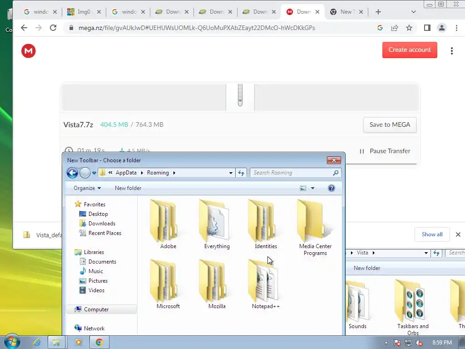Open recent pages dropdown in dialog

[94, 173]
